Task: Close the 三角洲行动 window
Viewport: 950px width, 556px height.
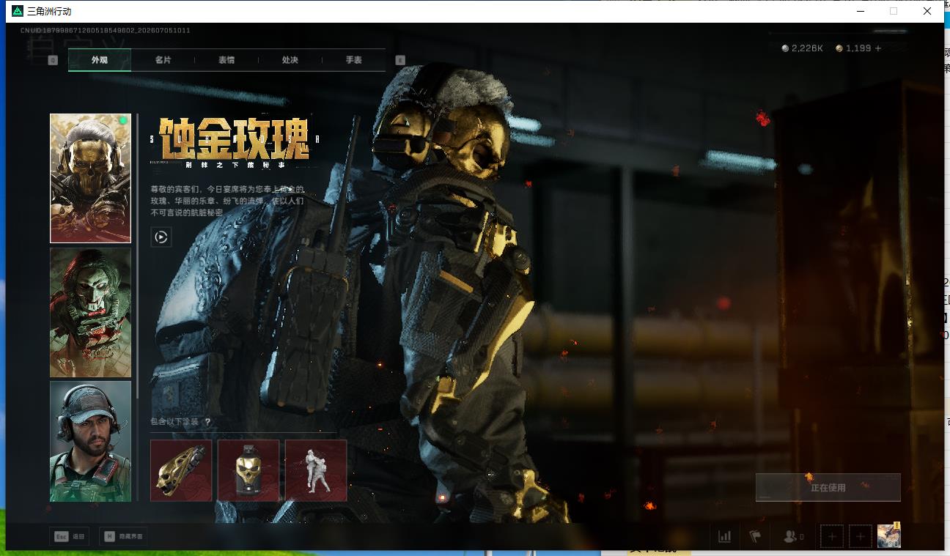Action: (927, 11)
